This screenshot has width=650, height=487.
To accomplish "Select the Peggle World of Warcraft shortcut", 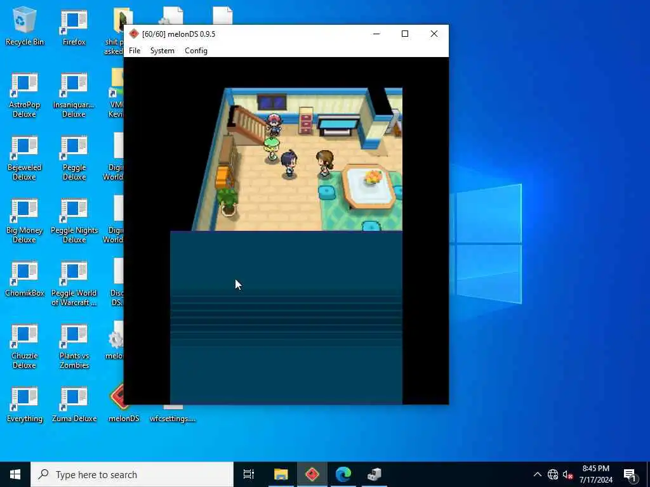I will [x=74, y=283].
